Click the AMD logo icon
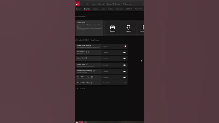 (x=77, y=4)
